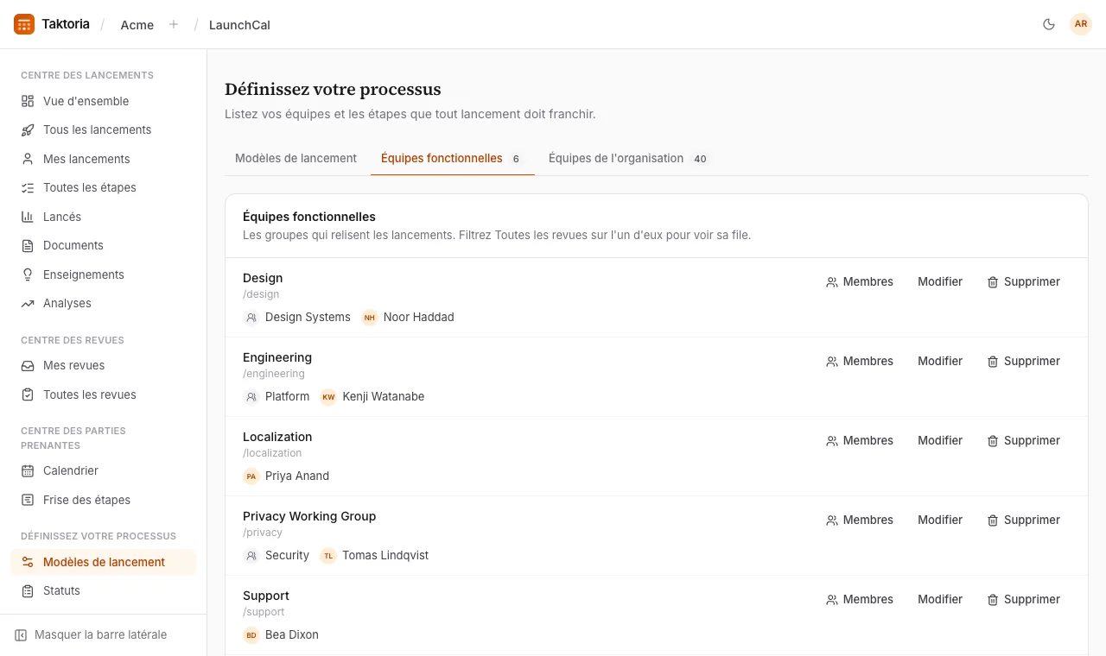Open Tous les lancements rocket icon

coord(28,129)
